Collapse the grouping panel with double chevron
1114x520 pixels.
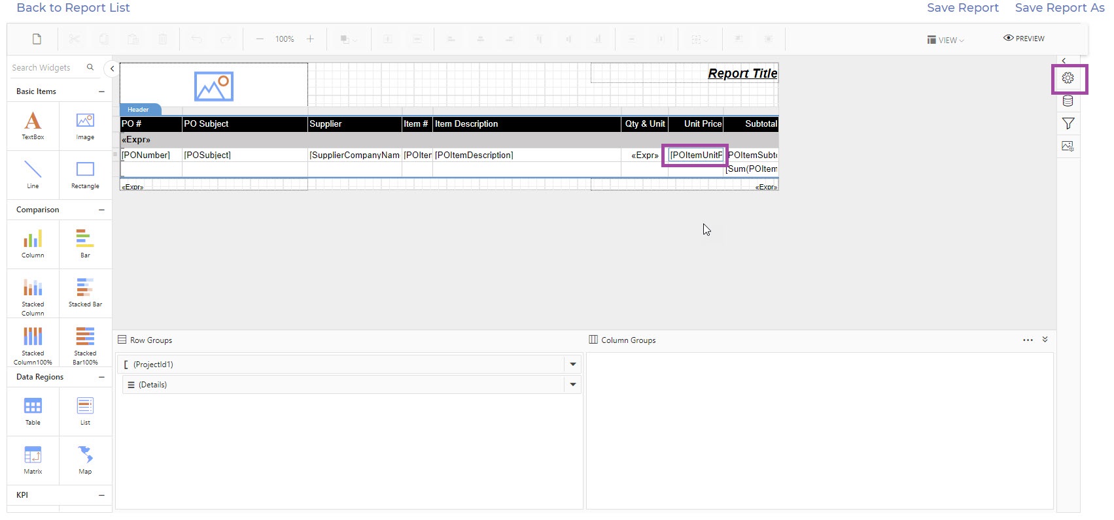click(1045, 340)
